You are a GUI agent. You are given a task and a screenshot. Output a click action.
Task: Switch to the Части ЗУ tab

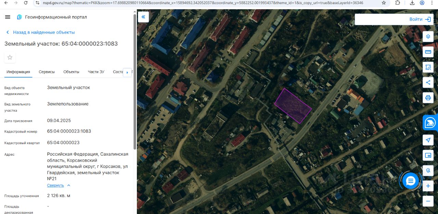[96, 72]
